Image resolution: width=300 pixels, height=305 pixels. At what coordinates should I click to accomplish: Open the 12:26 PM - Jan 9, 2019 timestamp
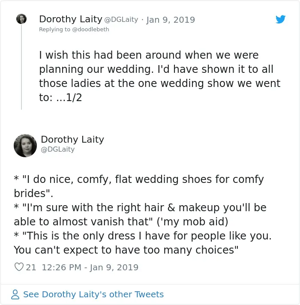coord(90,267)
